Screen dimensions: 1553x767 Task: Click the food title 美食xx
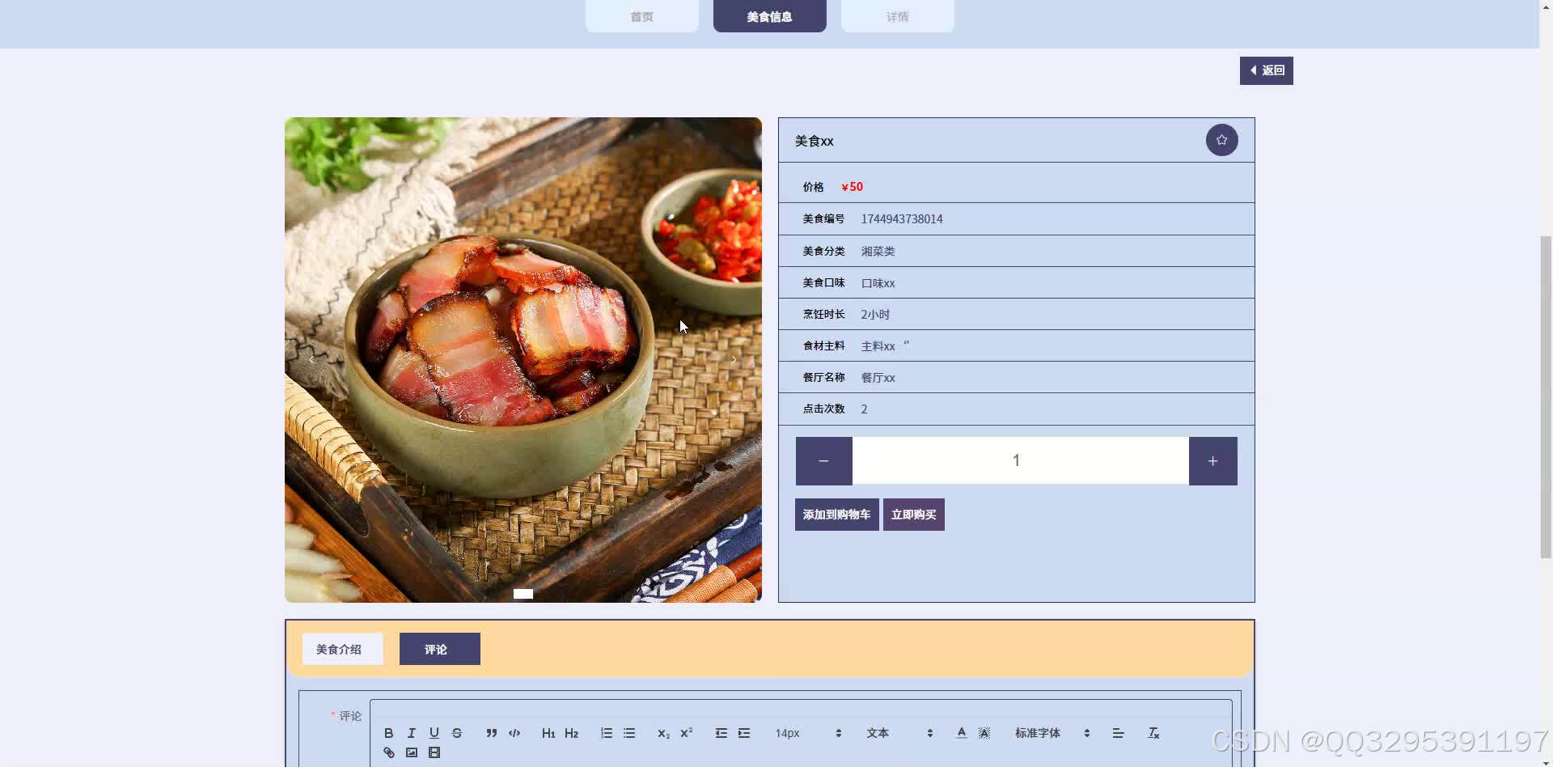tap(814, 141)
